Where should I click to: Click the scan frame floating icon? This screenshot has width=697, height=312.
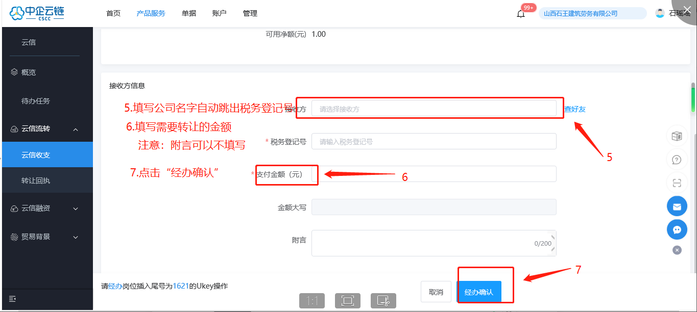coord(677,183)
